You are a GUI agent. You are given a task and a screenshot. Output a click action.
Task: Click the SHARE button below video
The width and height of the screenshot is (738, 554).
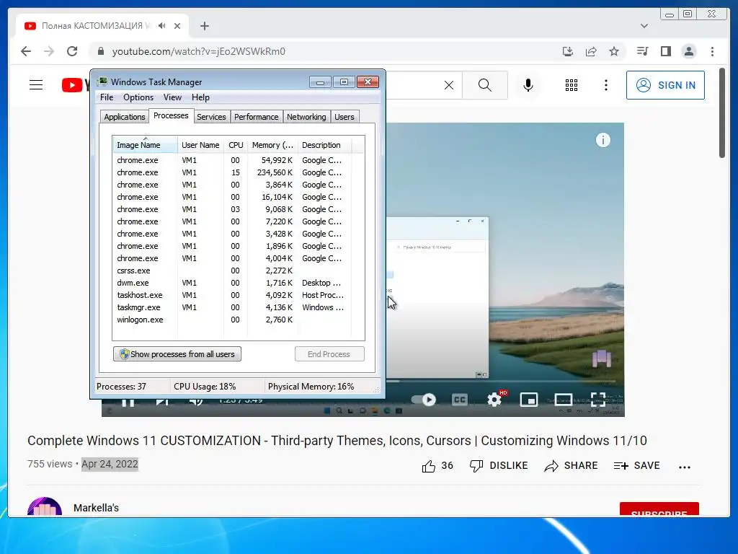coord(571,466)
